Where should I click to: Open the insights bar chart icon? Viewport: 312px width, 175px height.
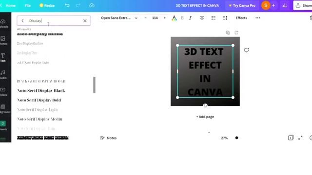point(285,5)
